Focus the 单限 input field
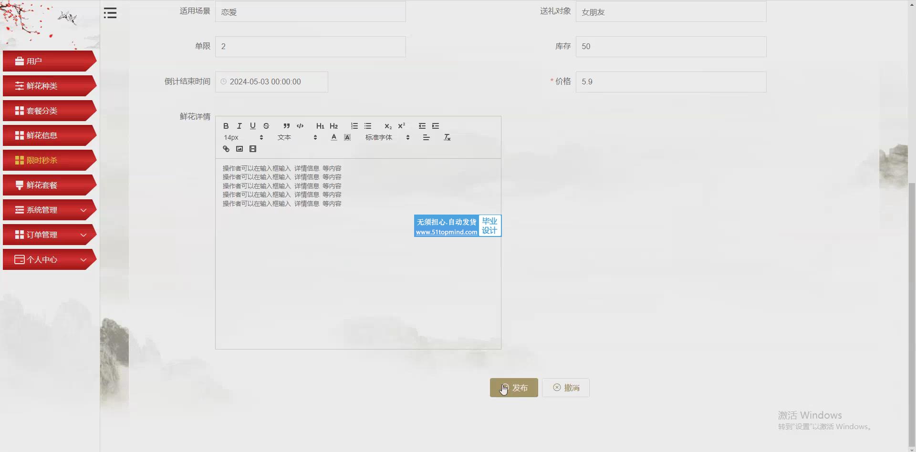 pos(311,47)
